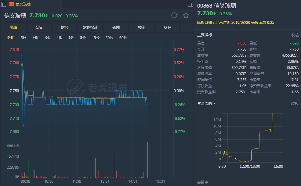Switch to the 财务 tab
Screen dimensions: 301x186
coord(65,27)
